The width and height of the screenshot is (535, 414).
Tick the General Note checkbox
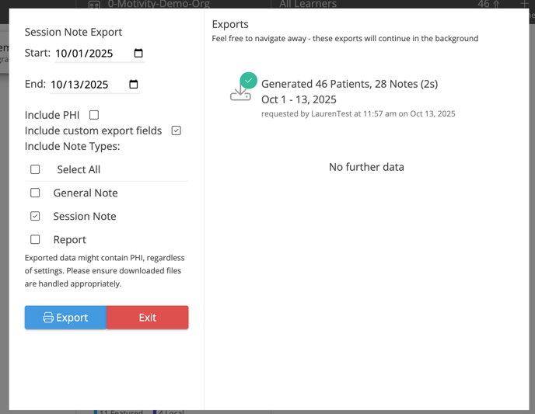tap(35, 193)
